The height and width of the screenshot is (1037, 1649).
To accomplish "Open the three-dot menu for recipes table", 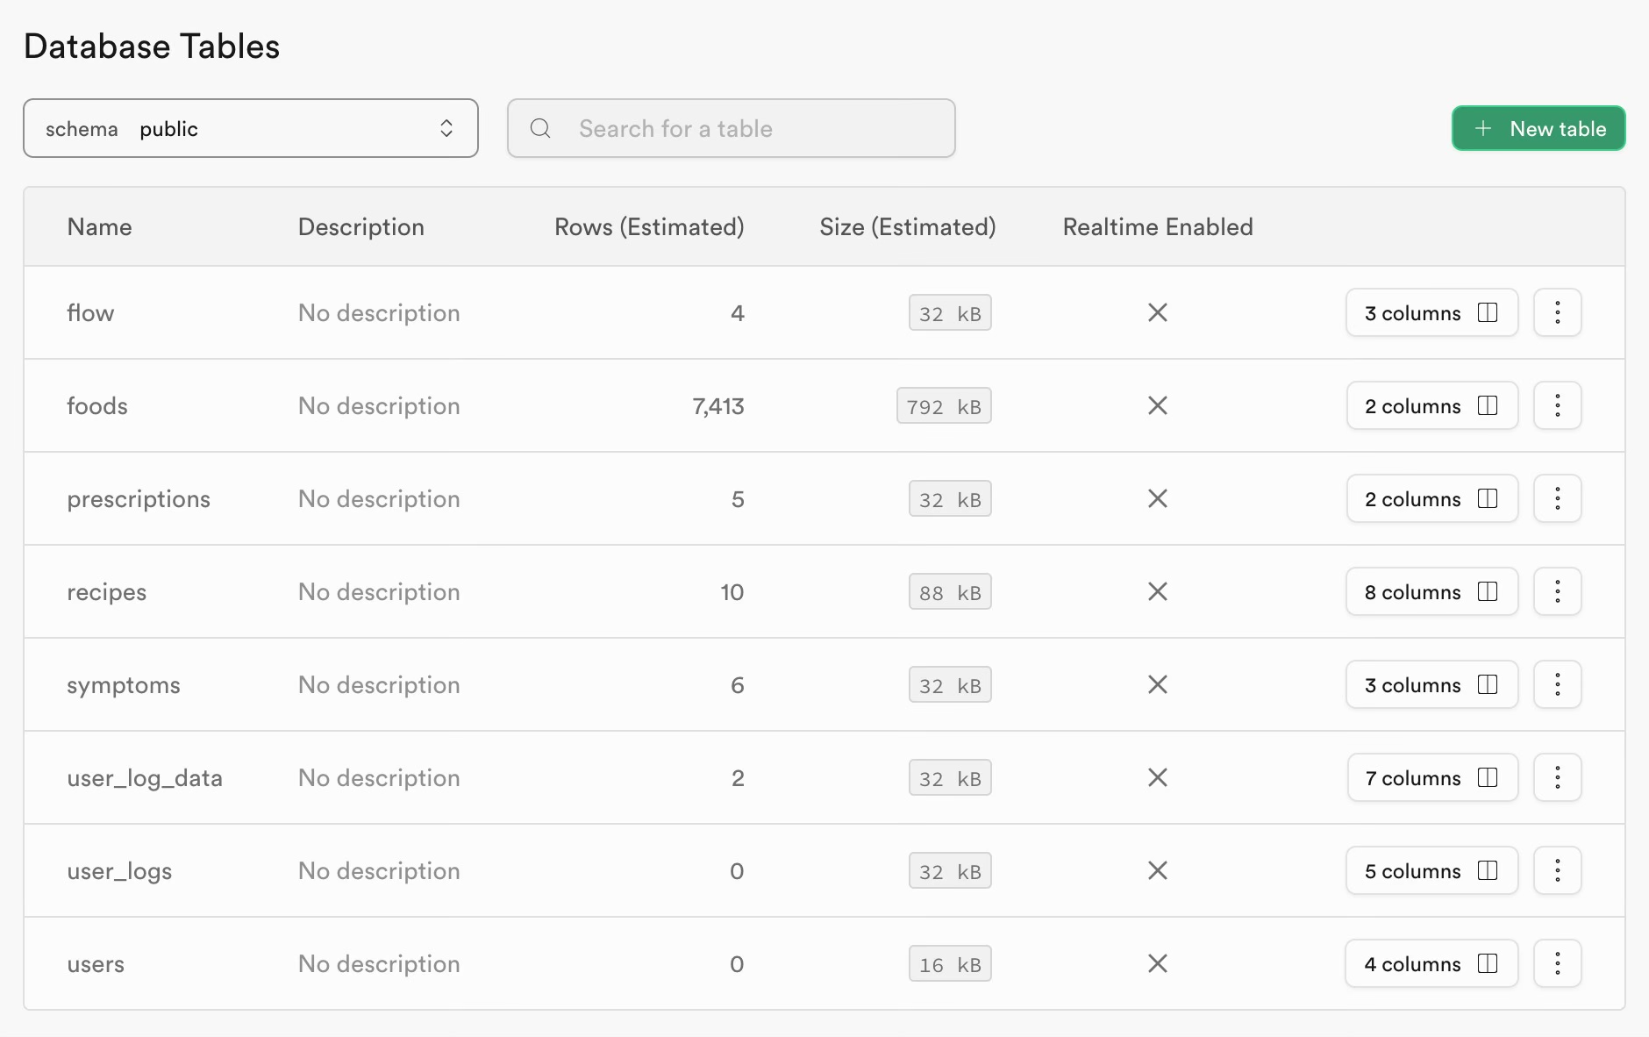I will [1557, 591].
